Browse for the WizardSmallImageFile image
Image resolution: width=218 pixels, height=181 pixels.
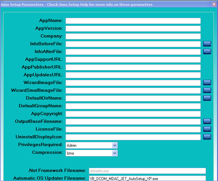(x=207, y=90)
